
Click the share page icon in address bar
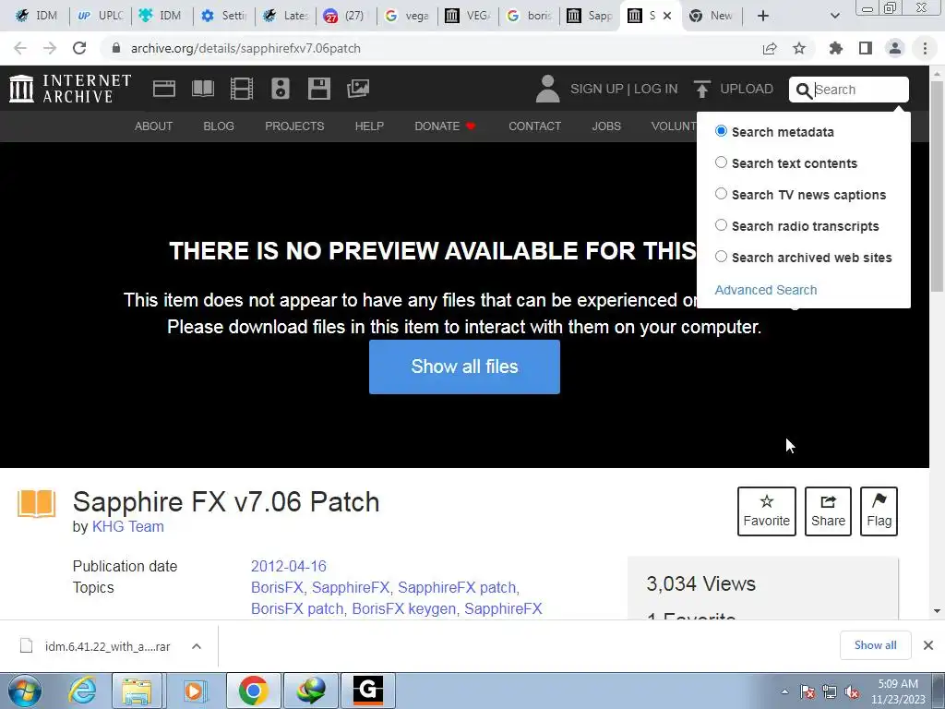tap(770, 48)
